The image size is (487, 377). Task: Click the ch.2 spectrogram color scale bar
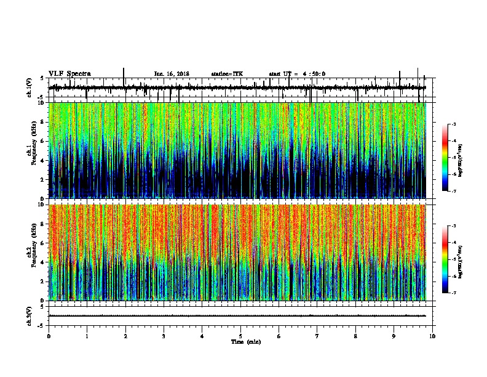[445, 259]
